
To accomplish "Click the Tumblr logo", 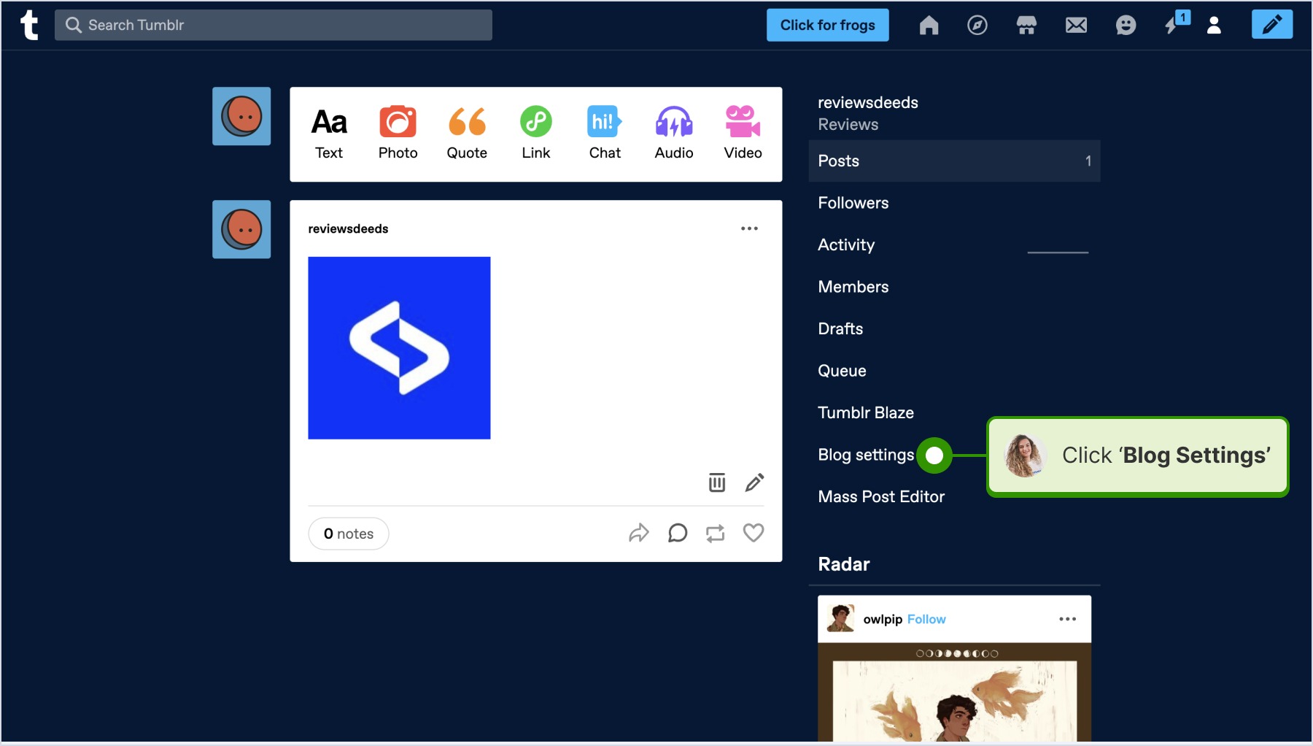I will (29, 25).
